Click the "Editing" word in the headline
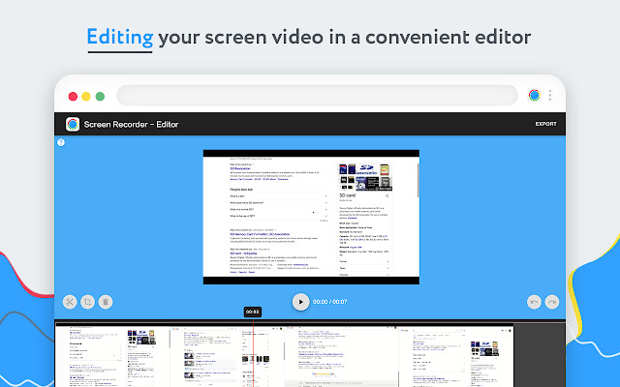The height and width of the screenshot is (387, 620). (x=120, y=37)
